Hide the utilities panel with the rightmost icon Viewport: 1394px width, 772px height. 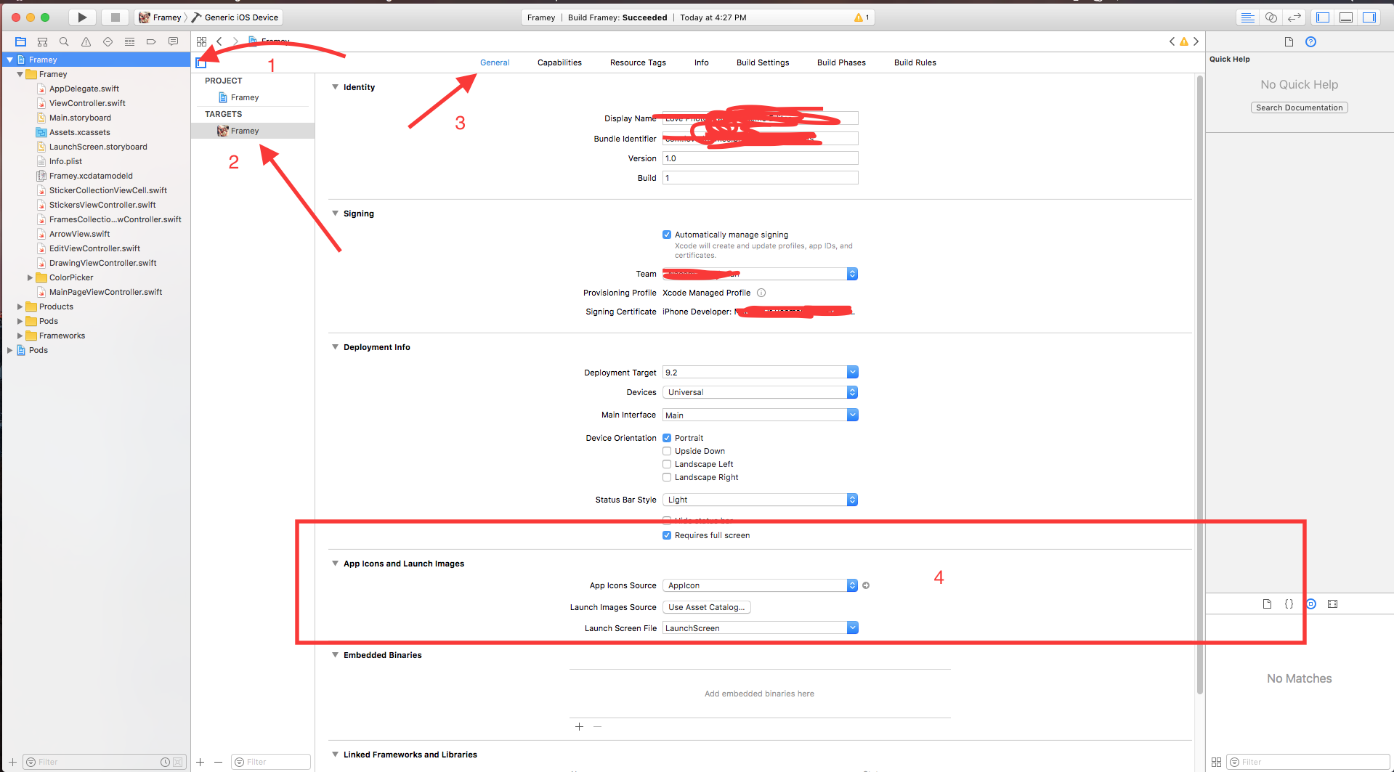click(1370, 17)
